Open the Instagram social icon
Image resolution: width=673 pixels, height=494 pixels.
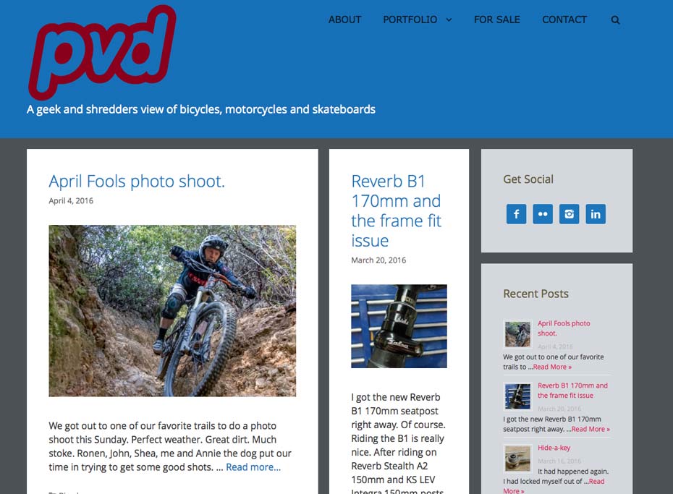[569, 214]
